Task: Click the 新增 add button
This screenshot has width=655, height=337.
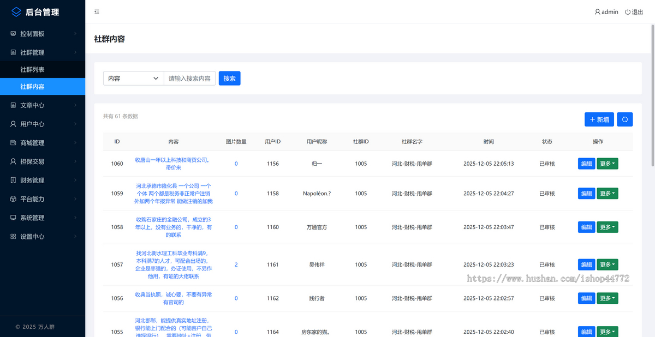Action: click(x=599, y=119)
